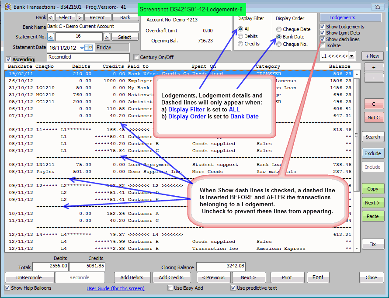Step to the next statement number
The height and width of the screenshot is (298, 389).
[107, 37]
